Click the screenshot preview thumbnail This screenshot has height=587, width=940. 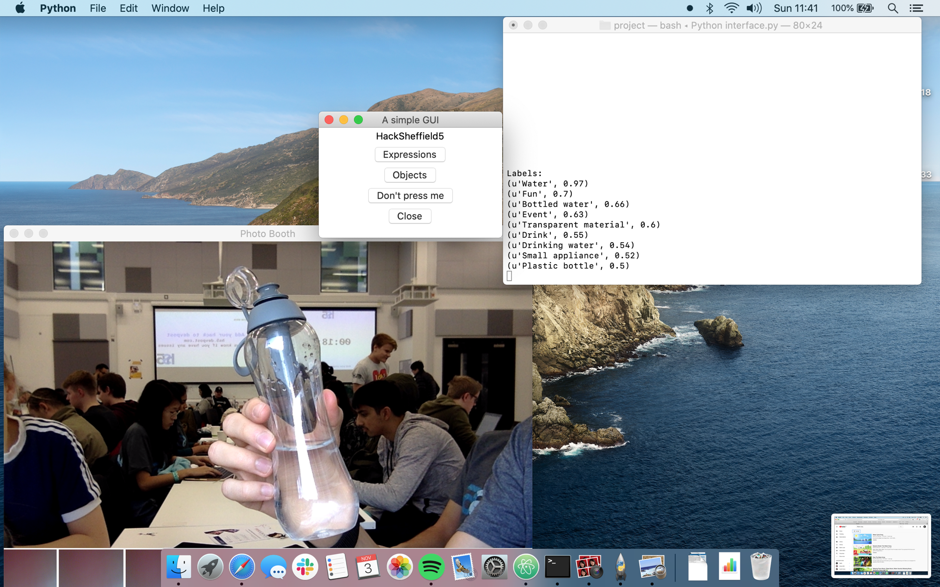point(880,545)
